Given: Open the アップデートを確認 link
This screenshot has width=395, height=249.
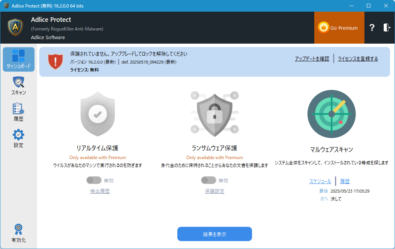Looking at the screenshot, I should [x=312, y=59].
